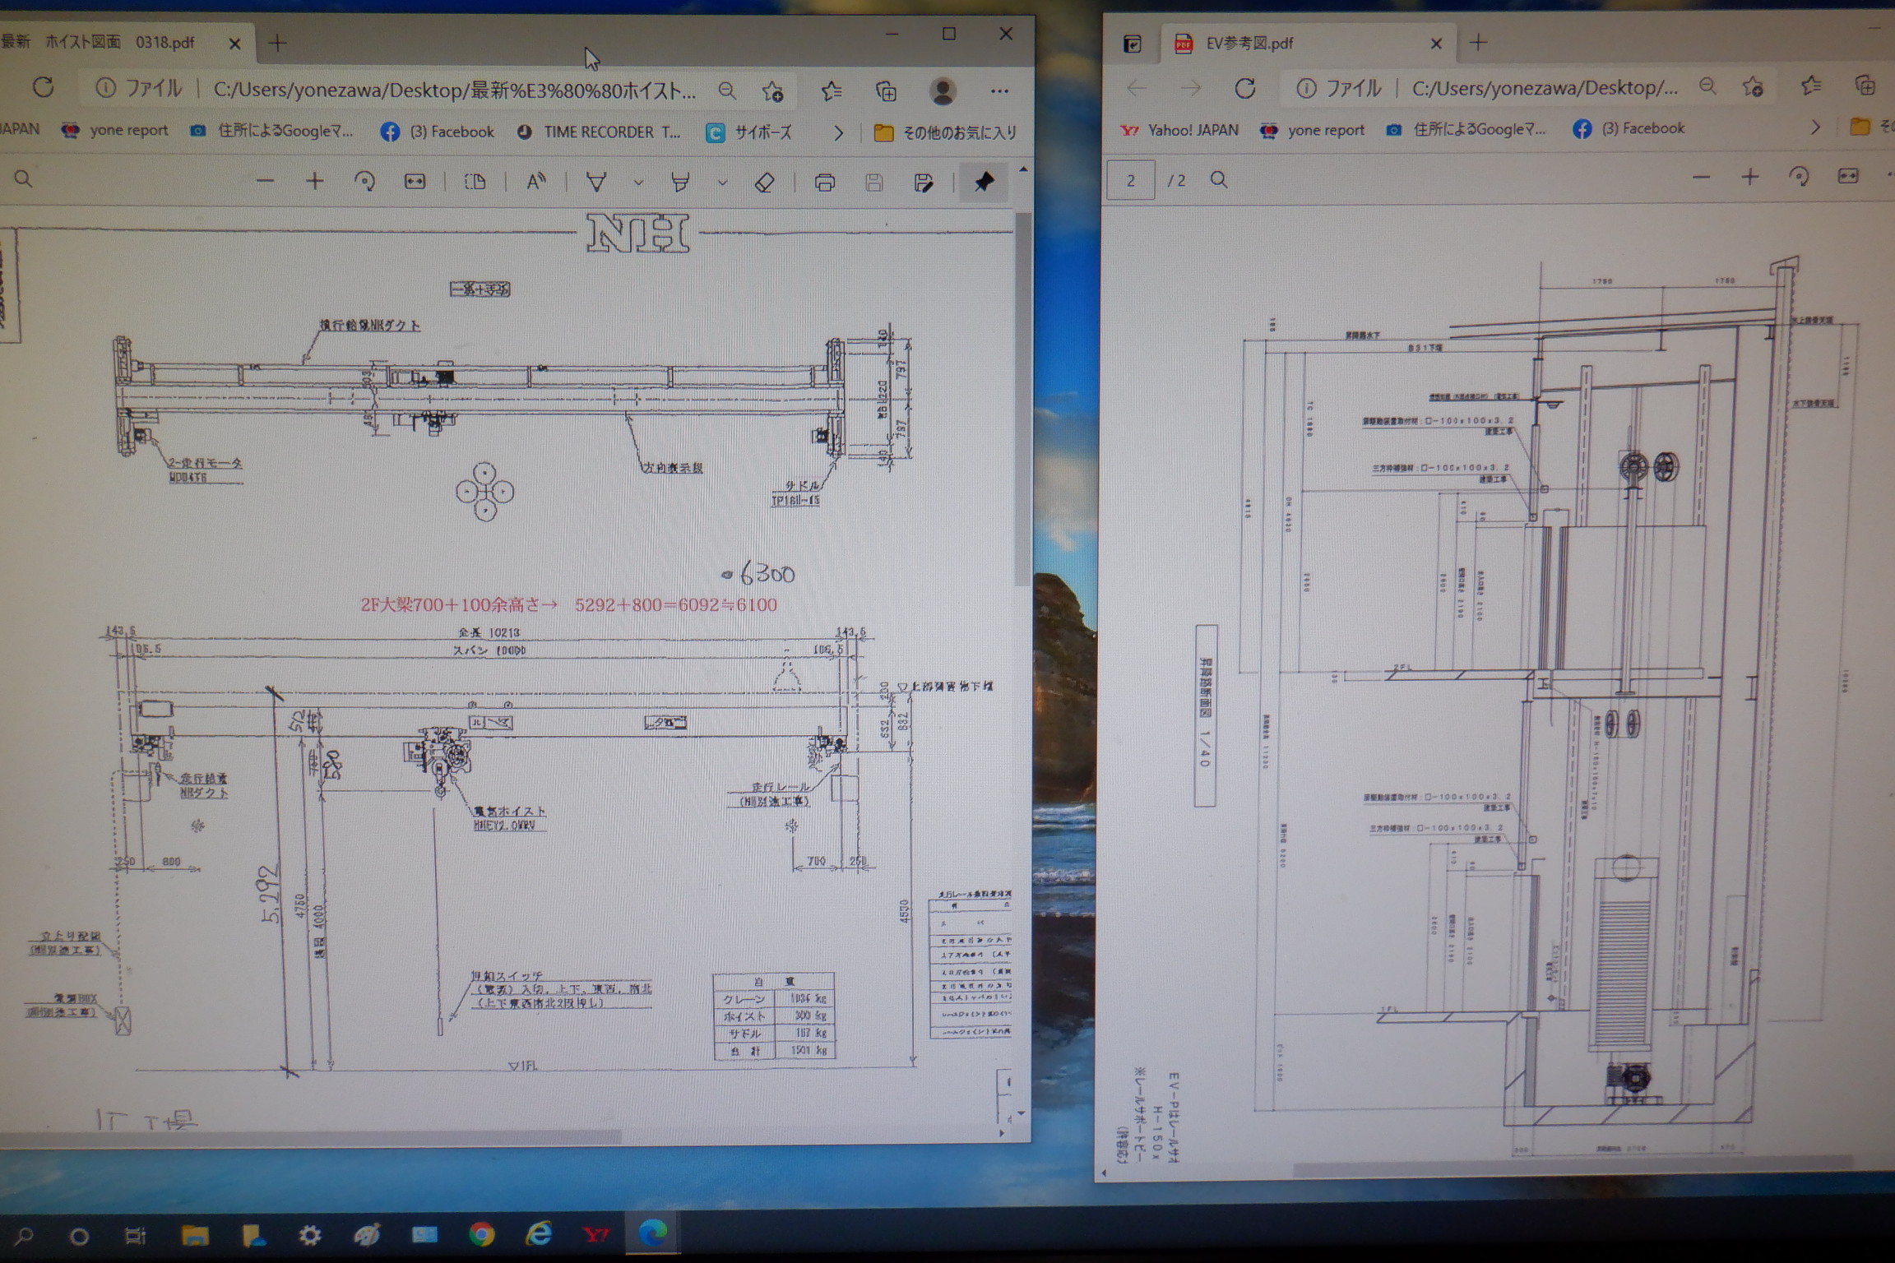Open yone report bookmark in left window
Screen dimensions: 1895x1263
(x=115, y=130)
